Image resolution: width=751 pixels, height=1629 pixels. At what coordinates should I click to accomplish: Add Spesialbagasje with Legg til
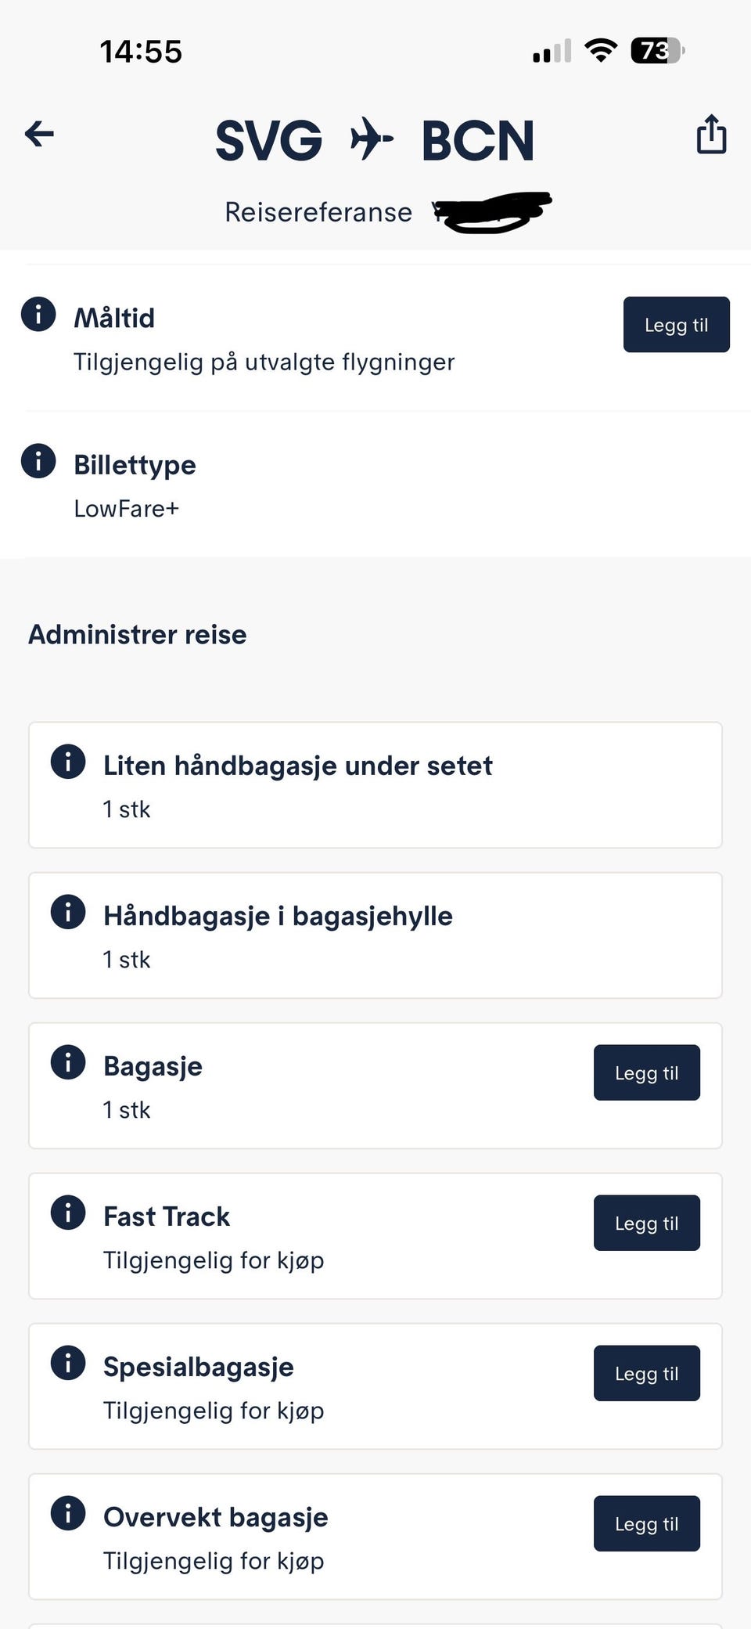click(x=646, y=1373)
